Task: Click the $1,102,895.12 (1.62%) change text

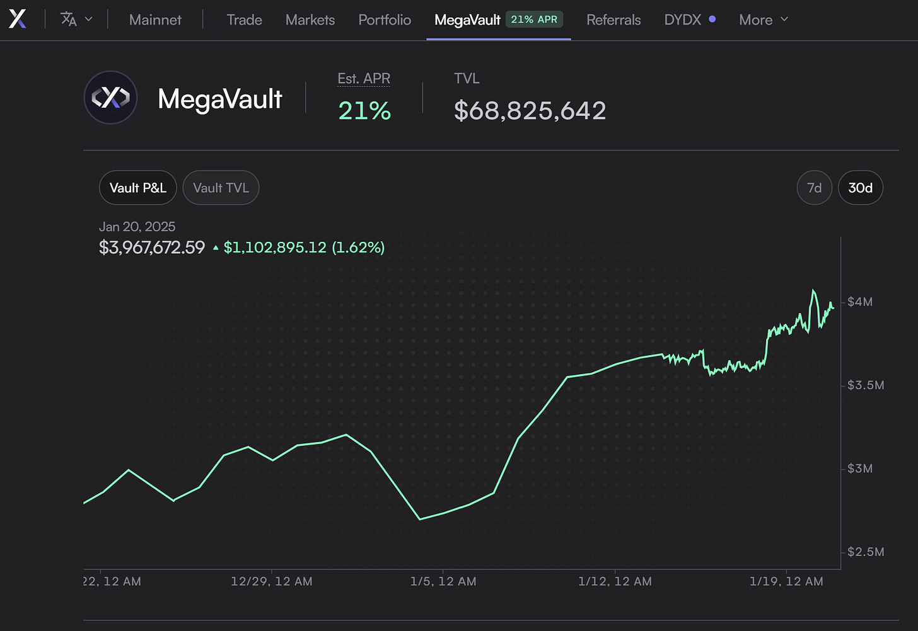Action: pos(304,247)
